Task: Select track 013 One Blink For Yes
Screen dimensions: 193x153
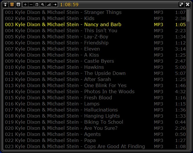Action: coord(95,85)
